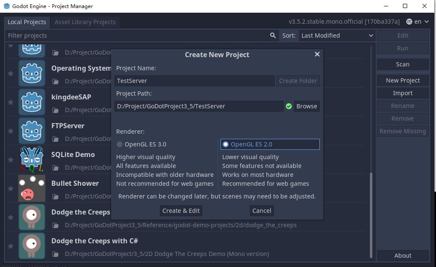Select the OpenGL ES 3.0 renderer
This screenshot has height=267, width=436.
165,144
